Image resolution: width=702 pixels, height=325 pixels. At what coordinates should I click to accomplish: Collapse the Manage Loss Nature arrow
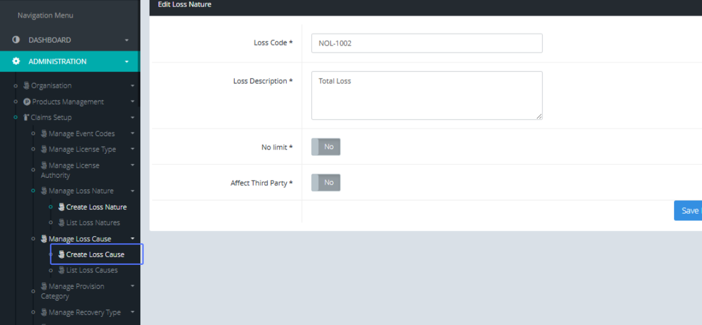coord(133,191)
